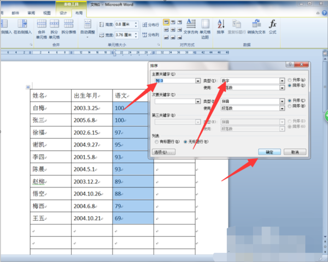The height and width of the screenshot is (262, 328).
Task: Switch to 设计 table tools tab
Action: pos(63,13)
